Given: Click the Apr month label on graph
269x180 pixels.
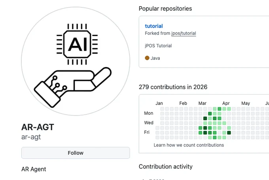Looking at the screenshot, I should click(226, 103).
